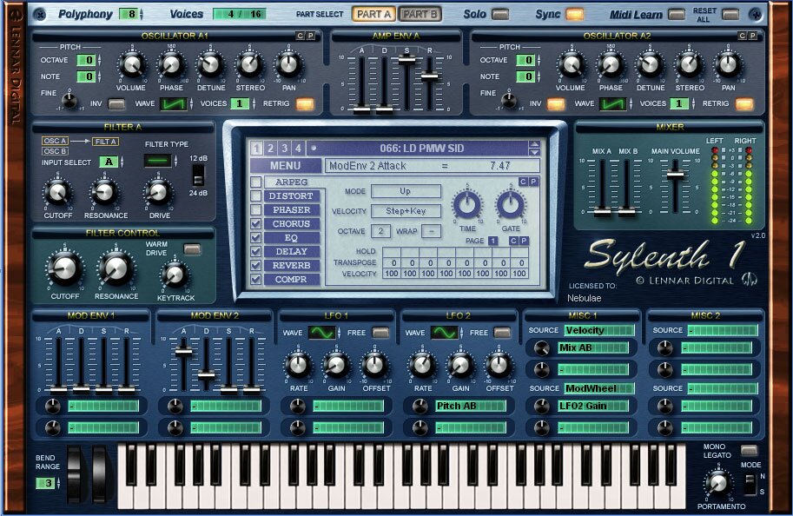Toggle the Mono Legato switch
Screen dimensions: 793x516
point(749,450)
